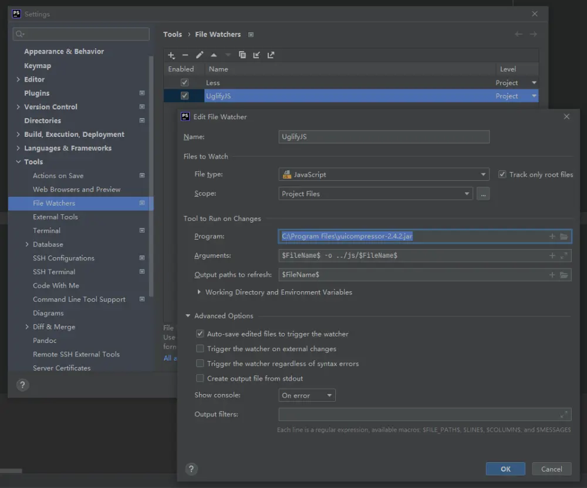Open help in the Settings window

click(x=22, y=385)
